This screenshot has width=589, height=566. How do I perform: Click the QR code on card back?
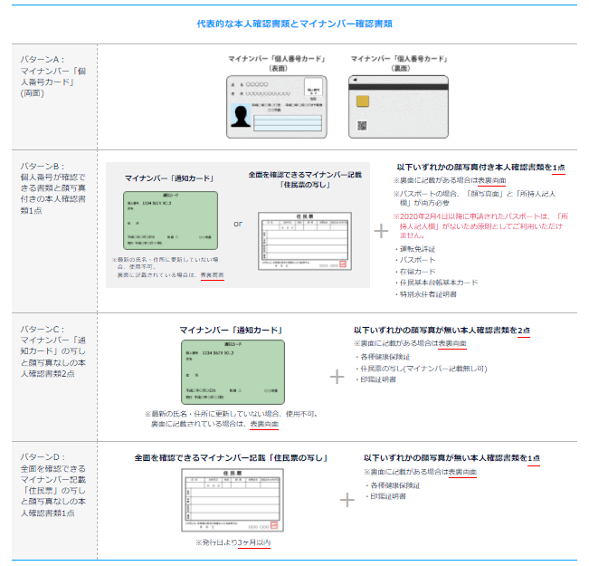[362, 126]
